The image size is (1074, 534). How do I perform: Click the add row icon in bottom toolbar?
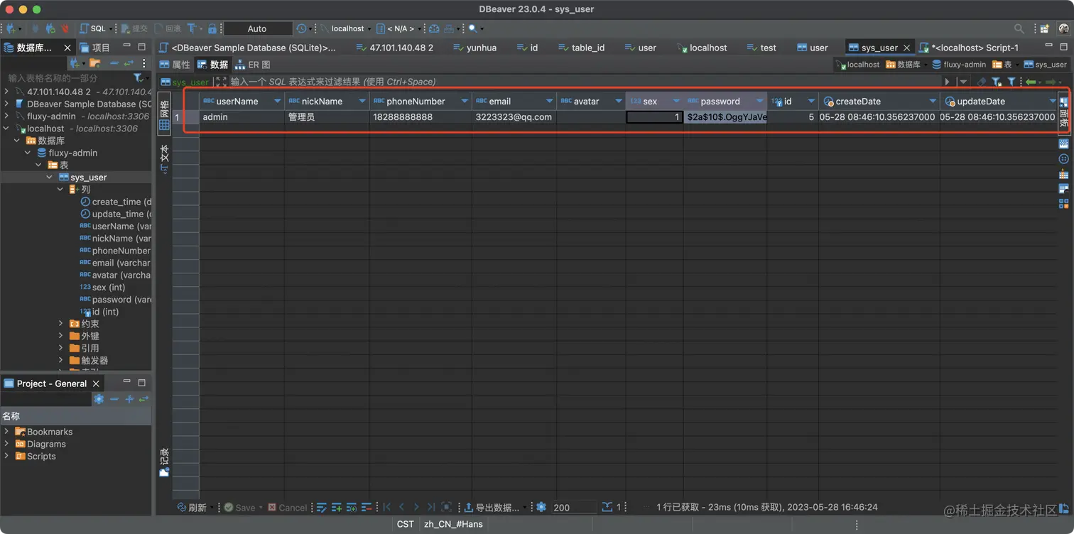337,507
